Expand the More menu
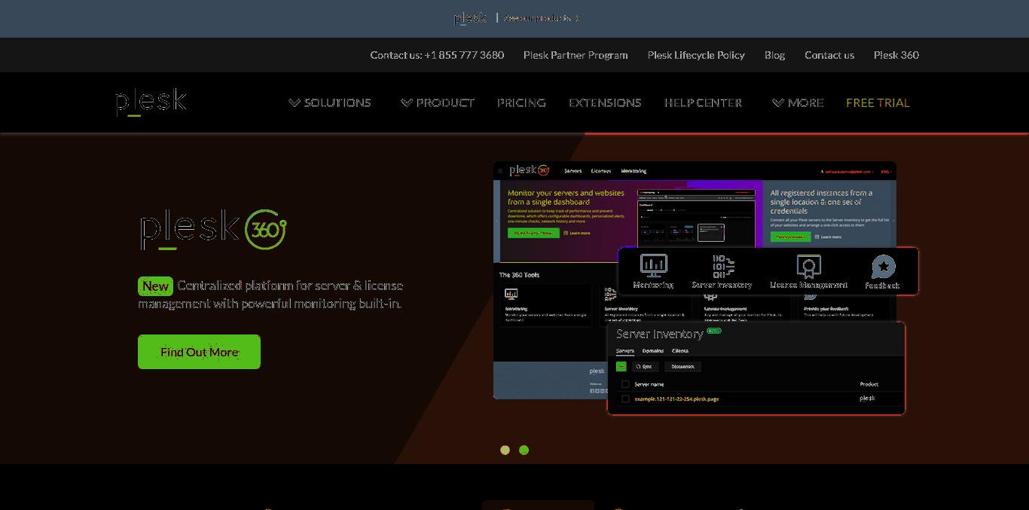This screenshot has width=1029, height=510. [x=798, y=102]
